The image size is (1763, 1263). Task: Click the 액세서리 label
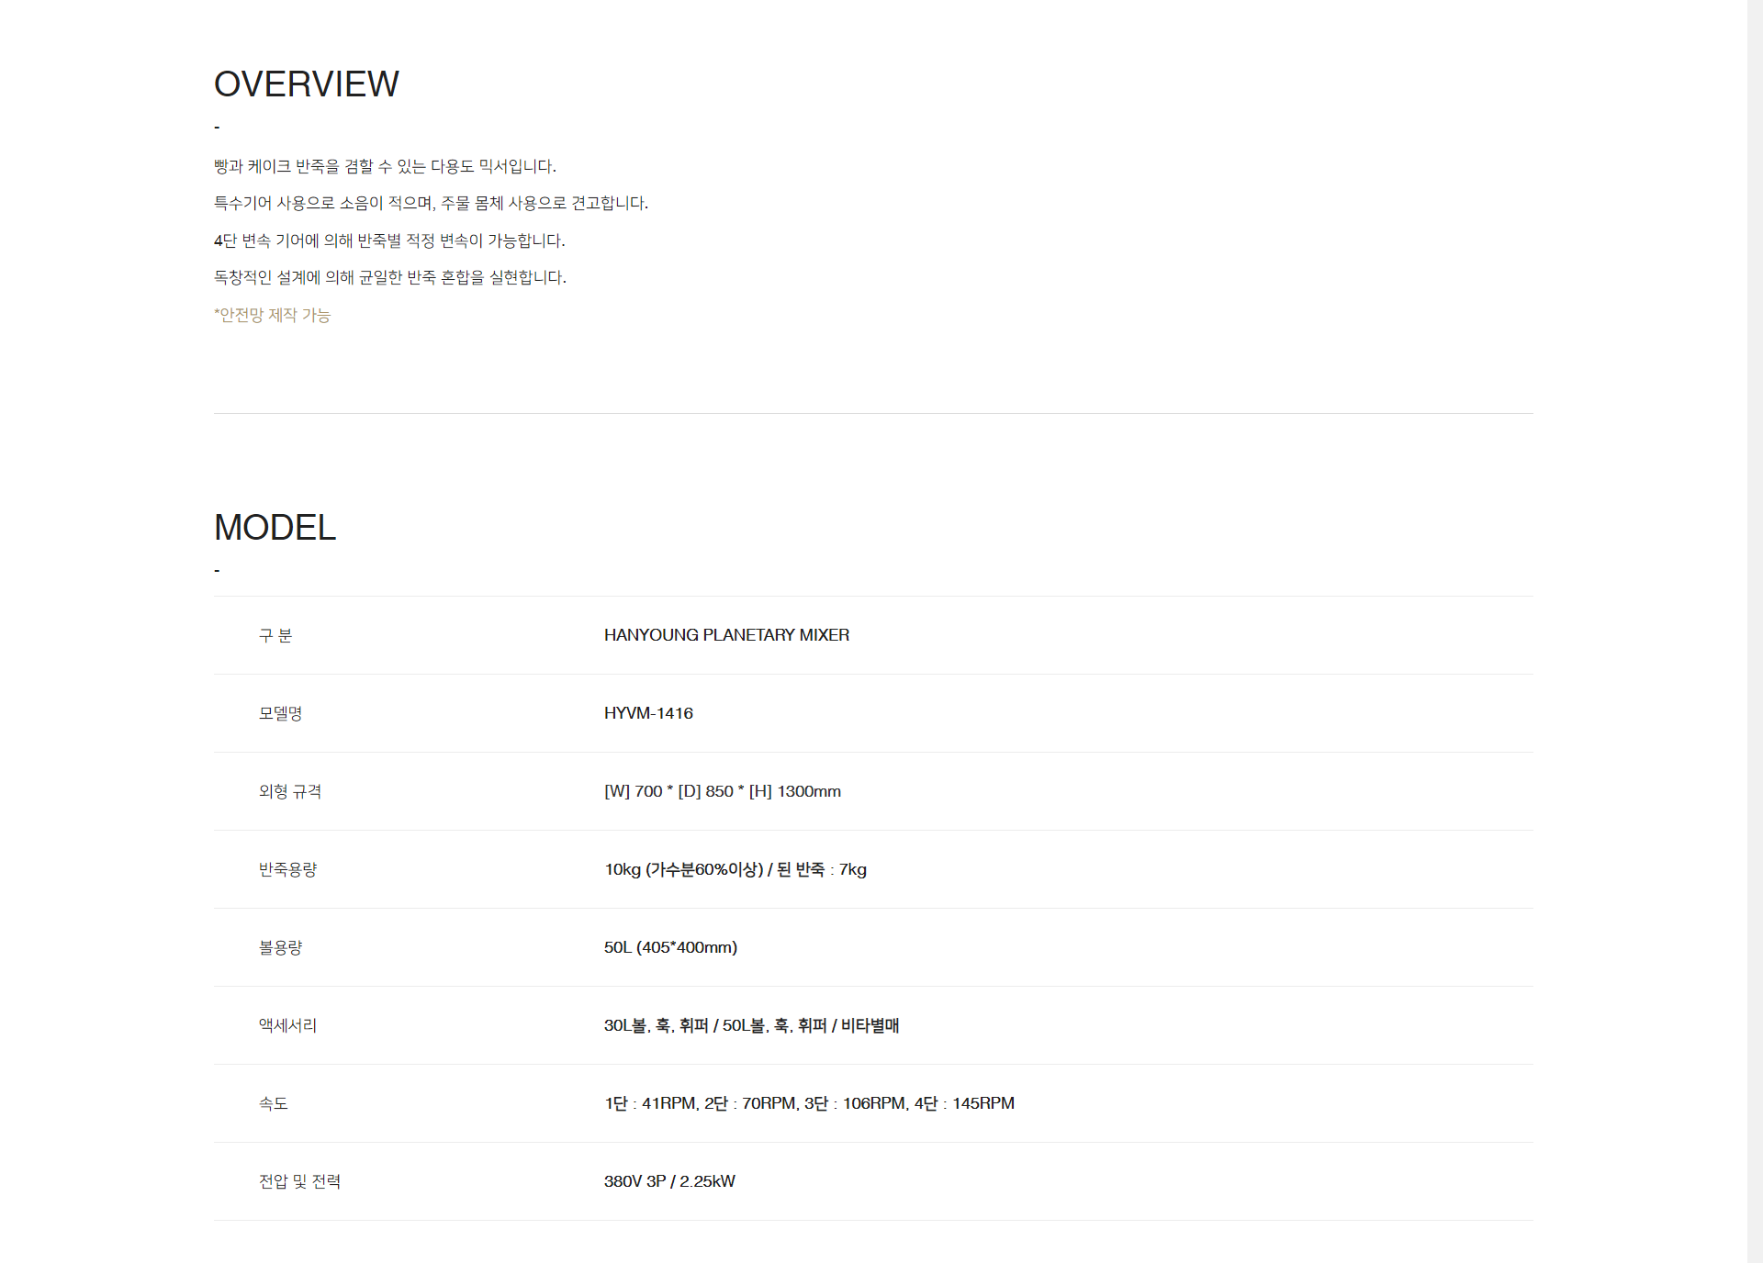287,1025
